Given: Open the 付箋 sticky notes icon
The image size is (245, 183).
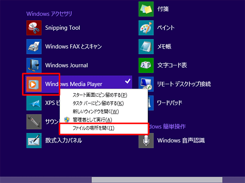Looking at the screenshot, I should (146, 9).
